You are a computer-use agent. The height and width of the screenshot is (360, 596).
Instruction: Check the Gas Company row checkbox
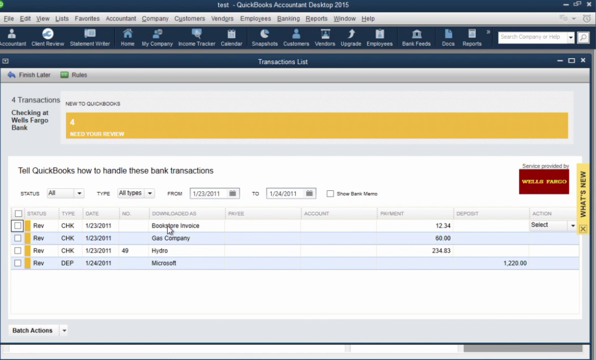pyautogui.click(x=18, y=238)
